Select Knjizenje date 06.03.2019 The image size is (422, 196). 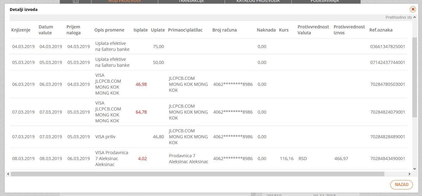[x=23, y=84]
